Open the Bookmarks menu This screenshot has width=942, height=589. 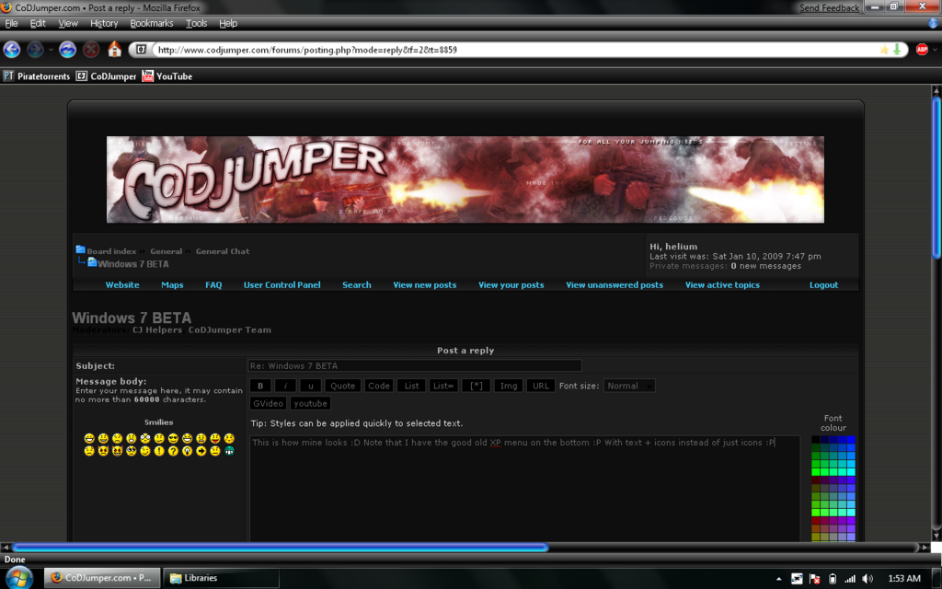[x=152, y=23]
